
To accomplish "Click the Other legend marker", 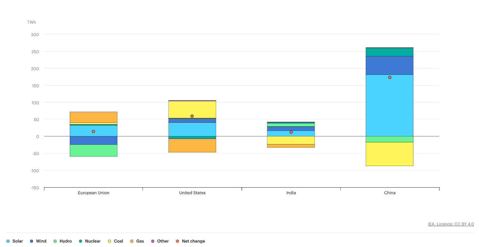I will pos(153,241).
